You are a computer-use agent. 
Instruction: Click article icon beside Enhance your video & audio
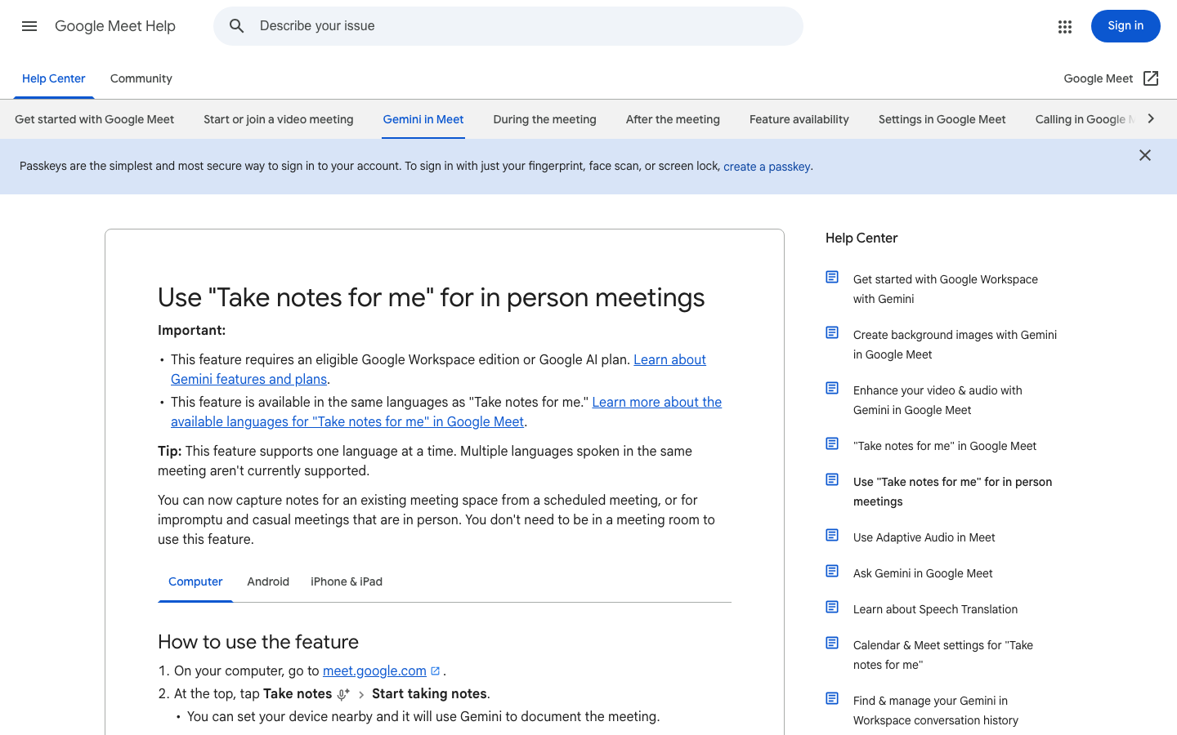(x=832, y=389)
